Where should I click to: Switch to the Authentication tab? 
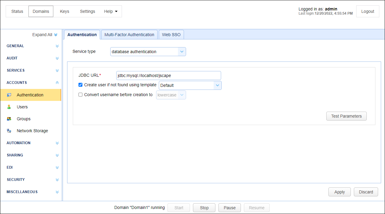coord(82,35)
